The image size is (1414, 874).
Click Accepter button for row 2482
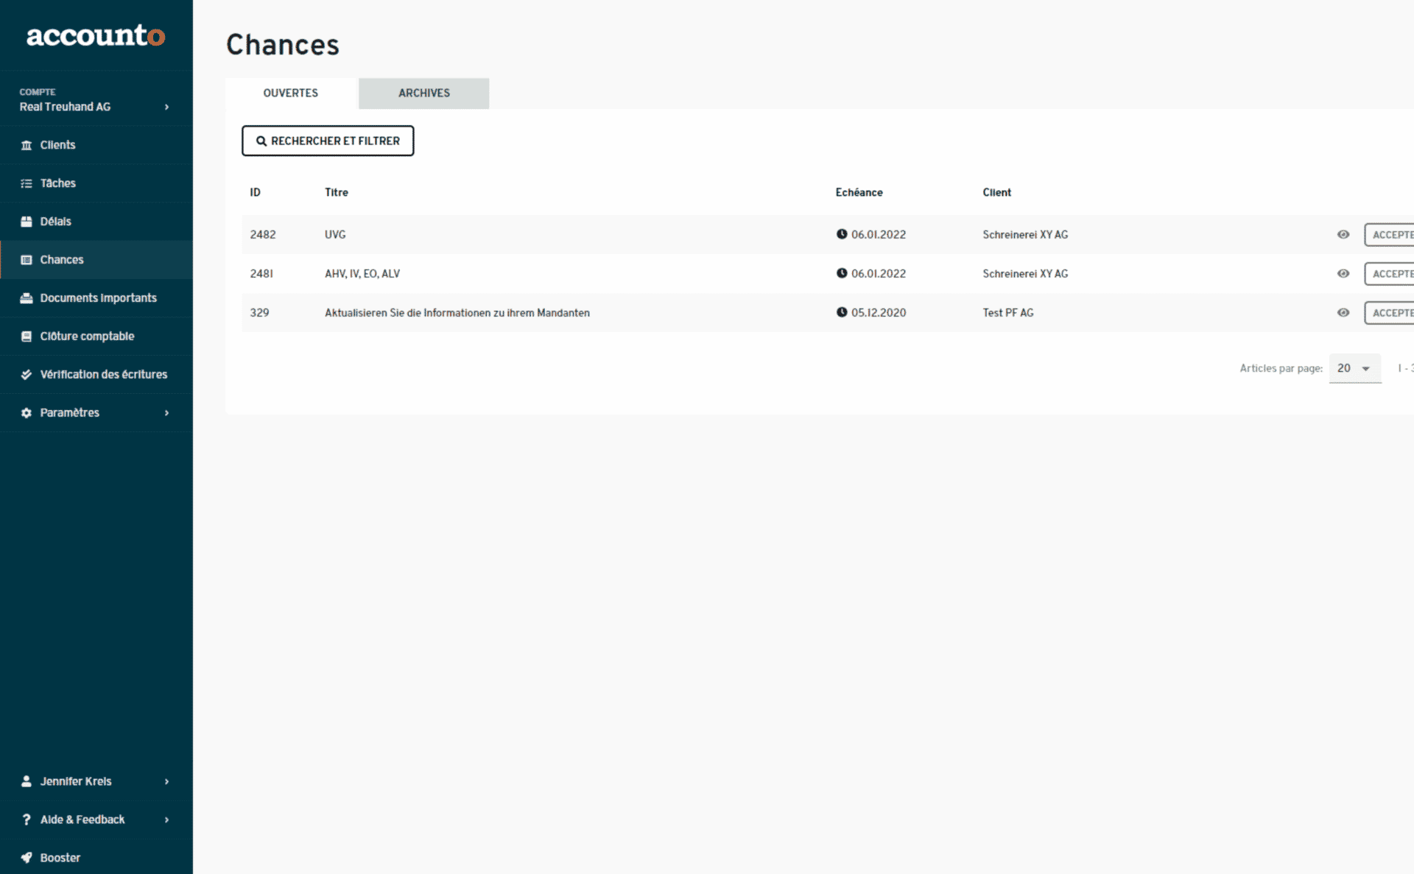(1390, 234)
